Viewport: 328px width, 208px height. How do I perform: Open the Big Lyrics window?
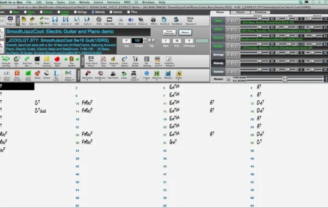[56, 76]
